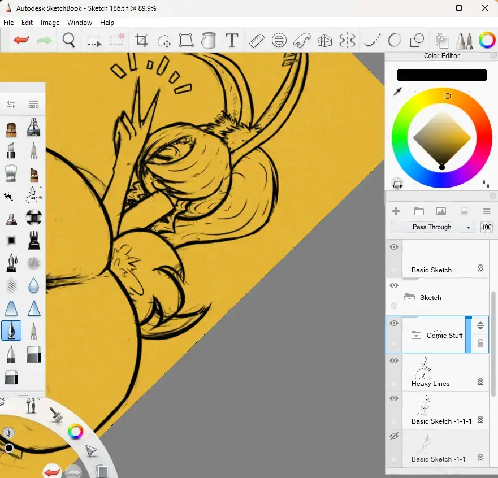Click the Undo red arrow in the toolbar
Screen dimensions: 498x478
click(x=21, y=40)
